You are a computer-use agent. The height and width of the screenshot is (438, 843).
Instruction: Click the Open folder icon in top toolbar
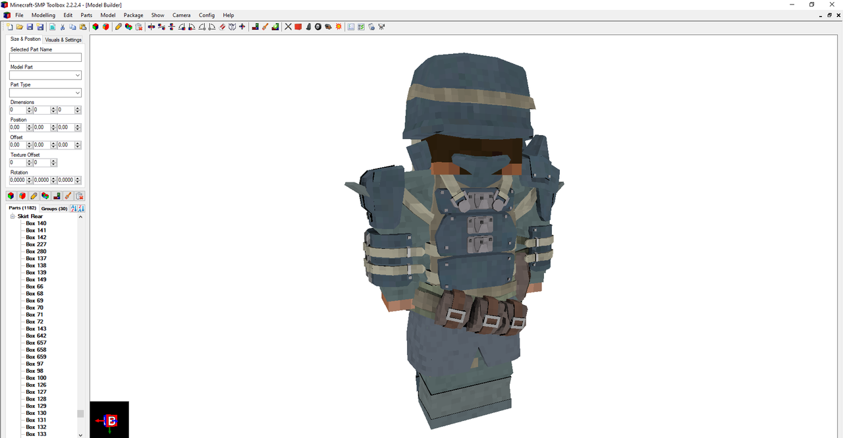tap(20, 27)
